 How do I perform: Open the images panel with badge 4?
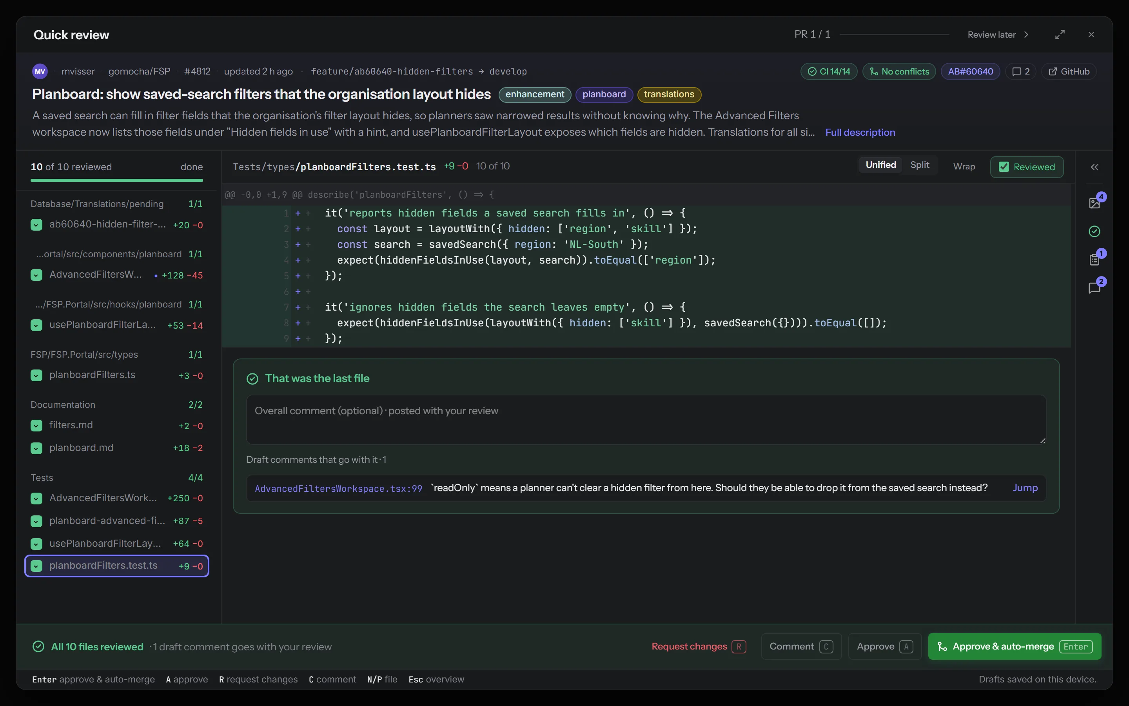pos(1095,203)
